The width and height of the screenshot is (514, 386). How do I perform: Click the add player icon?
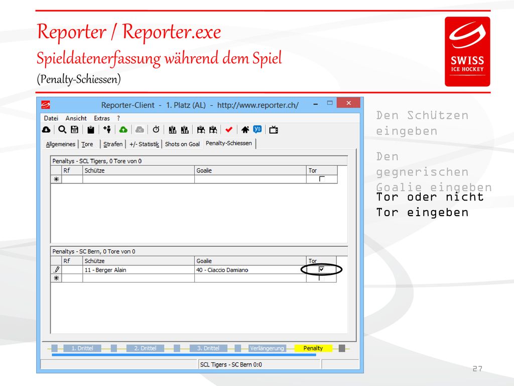(107, 130)
